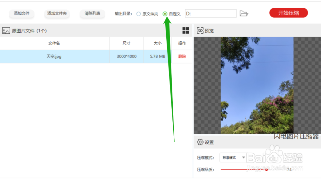Click the source image files icon
Viewport: 321px width, 179px height.
click(6, 31)
